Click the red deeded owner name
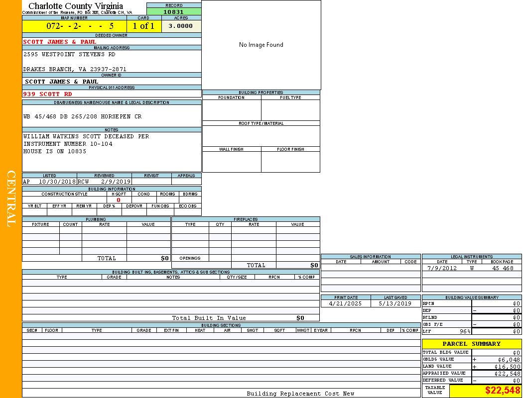 tap(60, 42)
